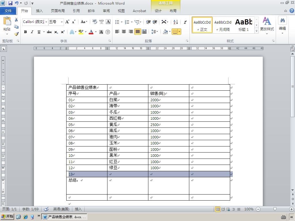Screen dimensions: 295x221
Task: Click the Align Text Right icon
Action: tap(131, 32)
